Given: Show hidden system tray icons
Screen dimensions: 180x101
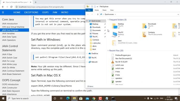Looking at the screenshot, I should (145, 98).
